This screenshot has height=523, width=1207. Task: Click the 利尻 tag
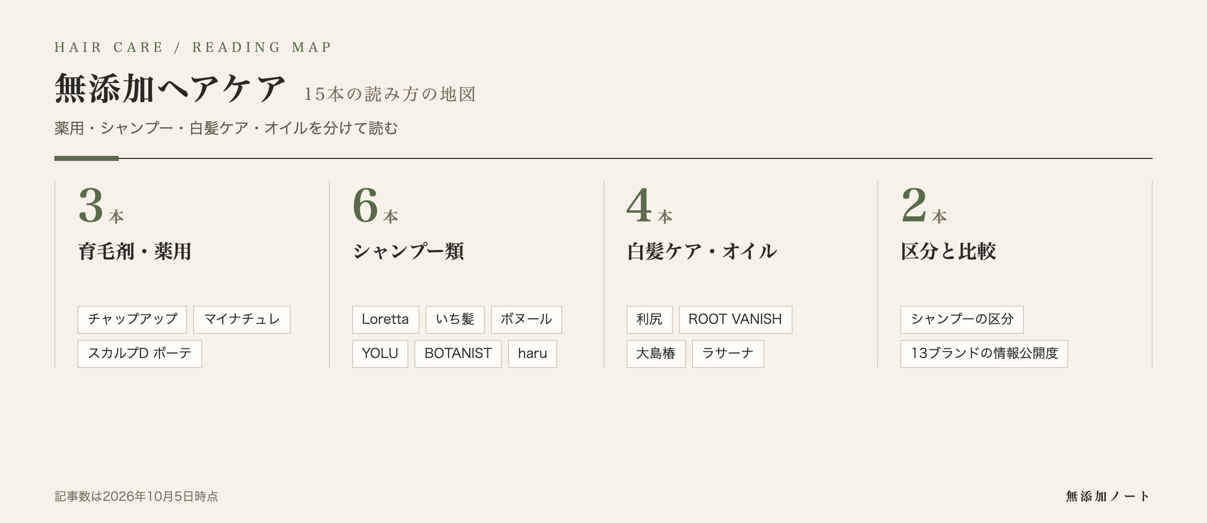[x=649, y=319]
